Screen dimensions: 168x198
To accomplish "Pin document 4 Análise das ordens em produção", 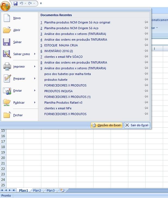I will 146,39.
